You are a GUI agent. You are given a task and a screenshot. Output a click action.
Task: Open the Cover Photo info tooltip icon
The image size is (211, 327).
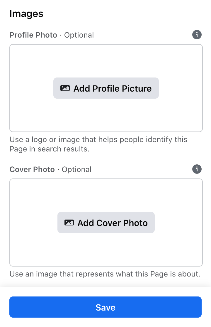[197, 169]
